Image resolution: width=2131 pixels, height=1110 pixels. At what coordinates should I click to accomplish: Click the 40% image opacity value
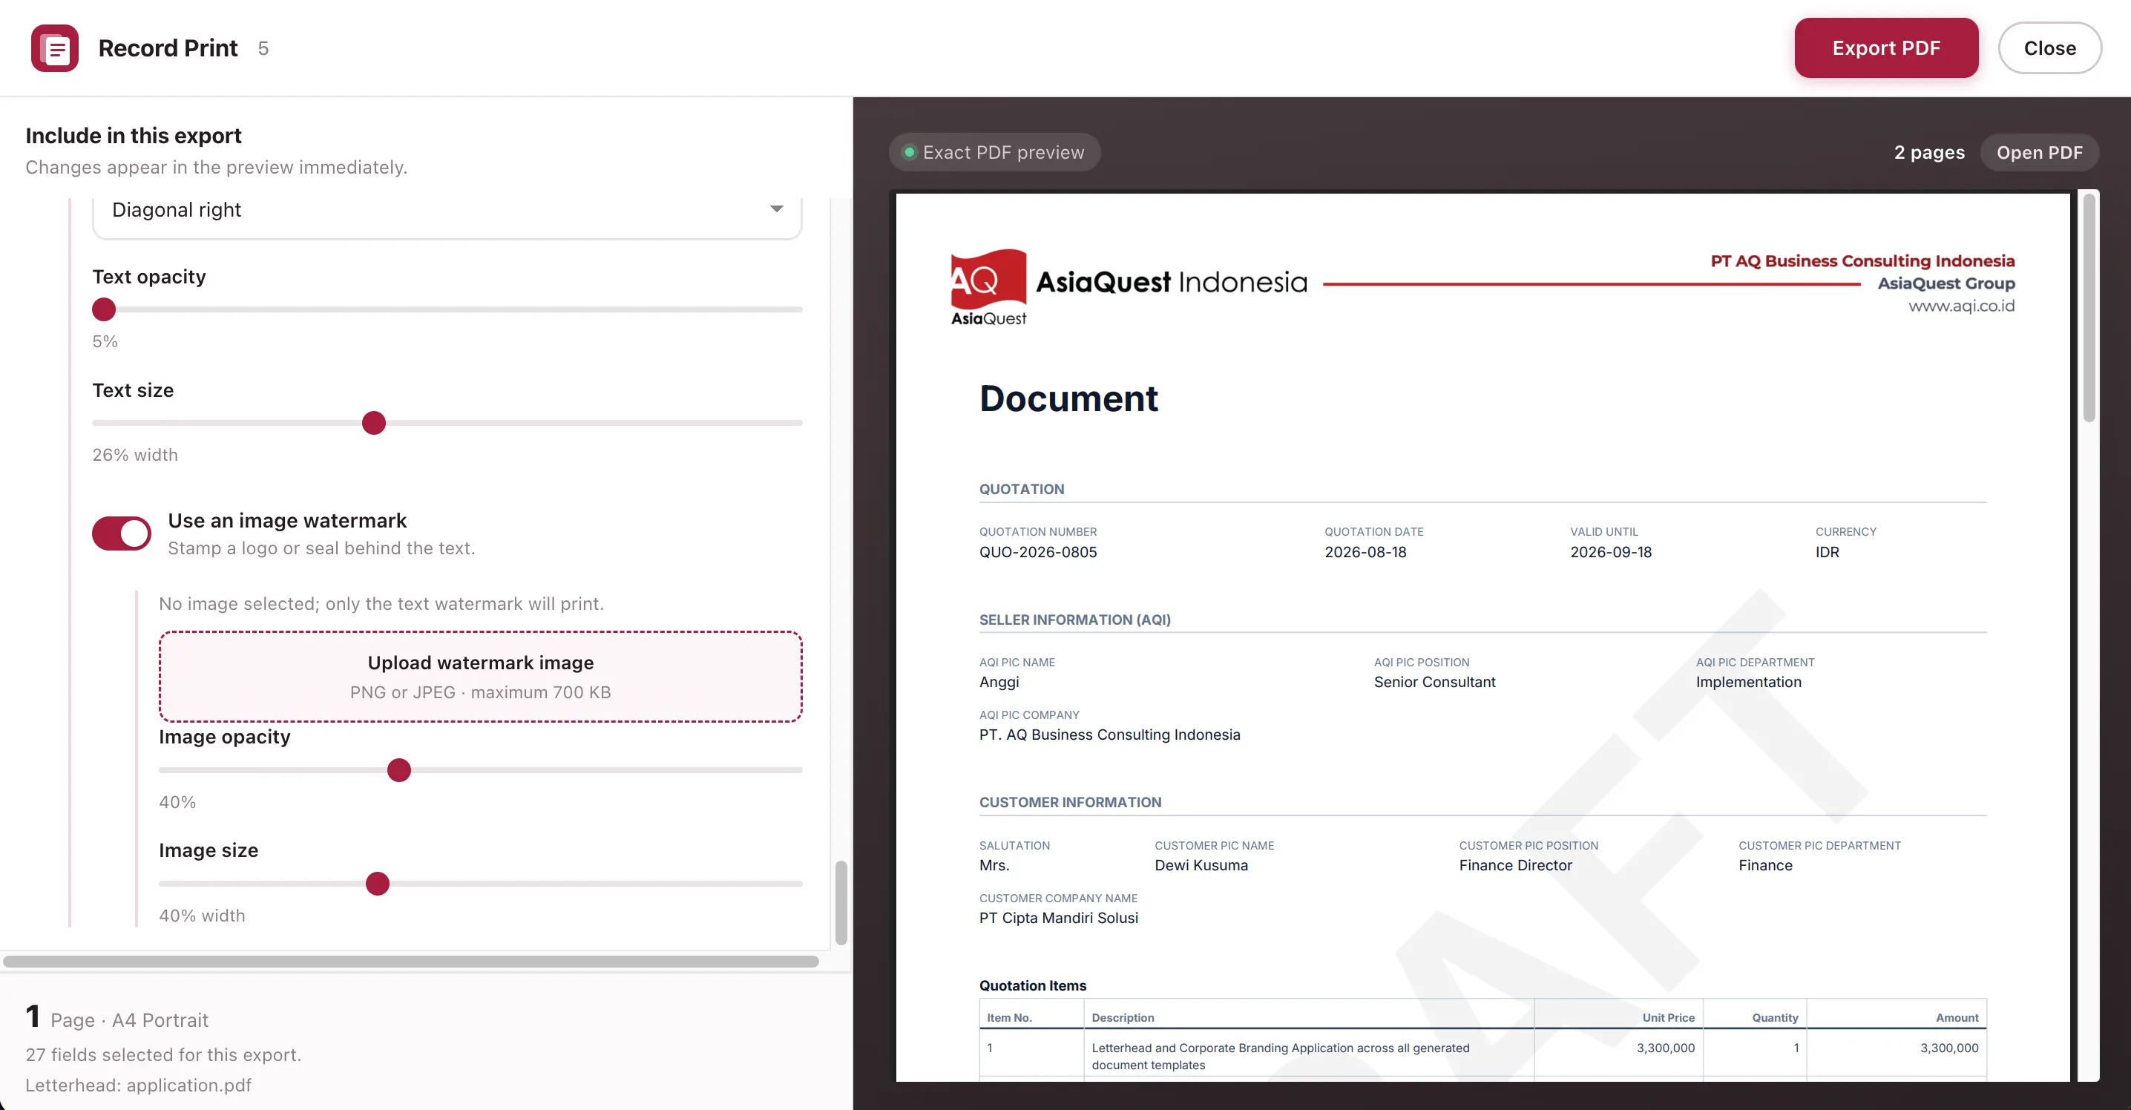coord(177,802)
